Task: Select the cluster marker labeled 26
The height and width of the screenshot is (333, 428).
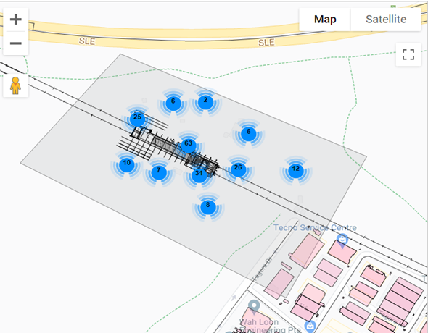Action: click(238, 169)
